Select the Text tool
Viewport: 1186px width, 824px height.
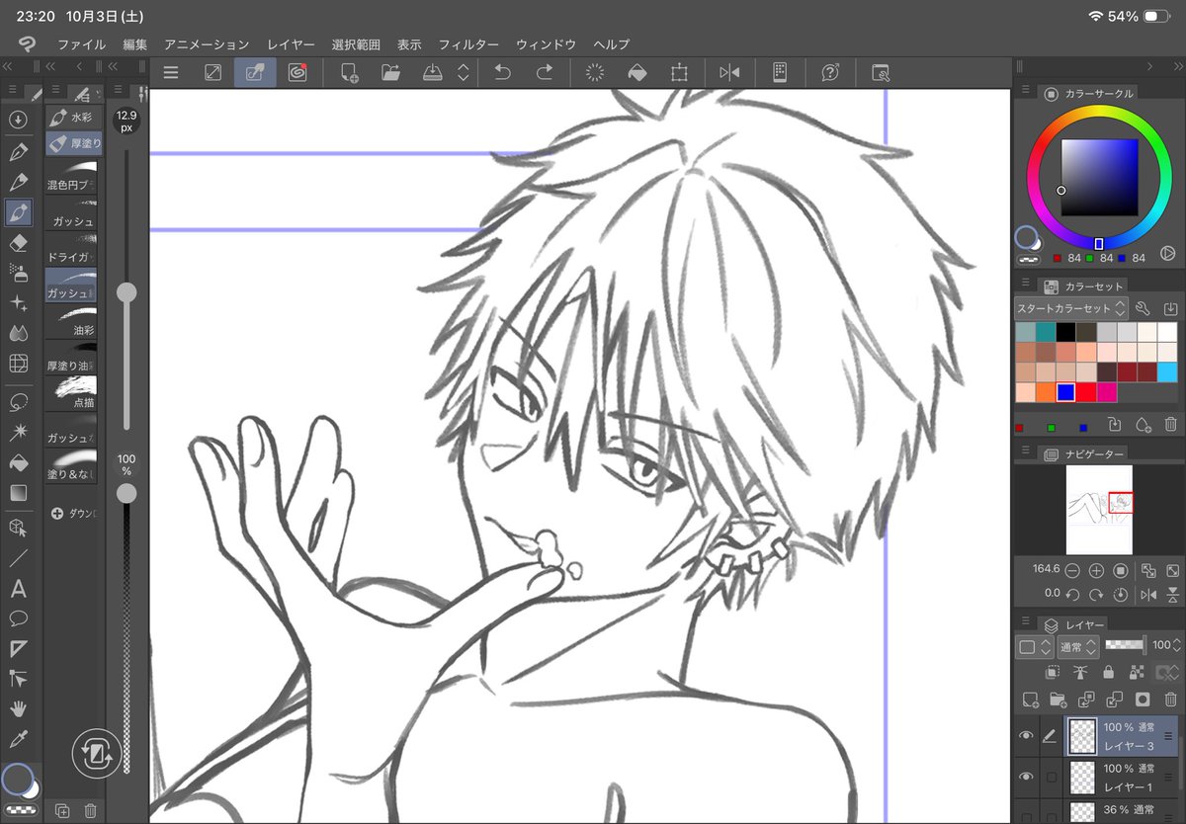[18, 589]
